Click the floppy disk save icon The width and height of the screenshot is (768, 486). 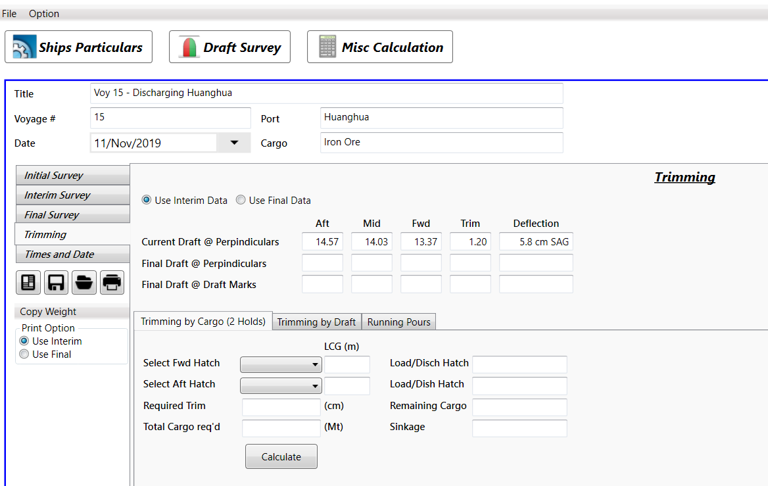click(56, 283)
